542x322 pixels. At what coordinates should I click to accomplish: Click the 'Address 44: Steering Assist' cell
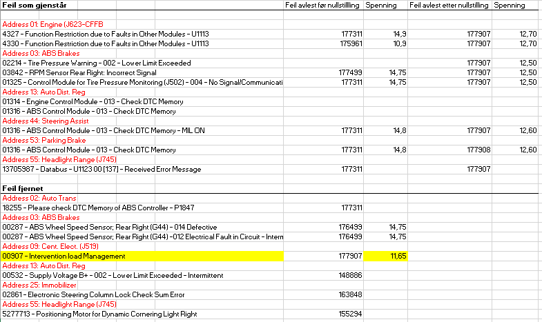click(x=44, y=121)
